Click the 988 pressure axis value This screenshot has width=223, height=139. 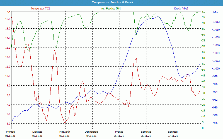215,115
